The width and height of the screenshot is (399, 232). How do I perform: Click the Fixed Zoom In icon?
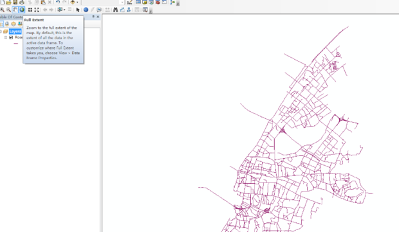coord(30,10)
